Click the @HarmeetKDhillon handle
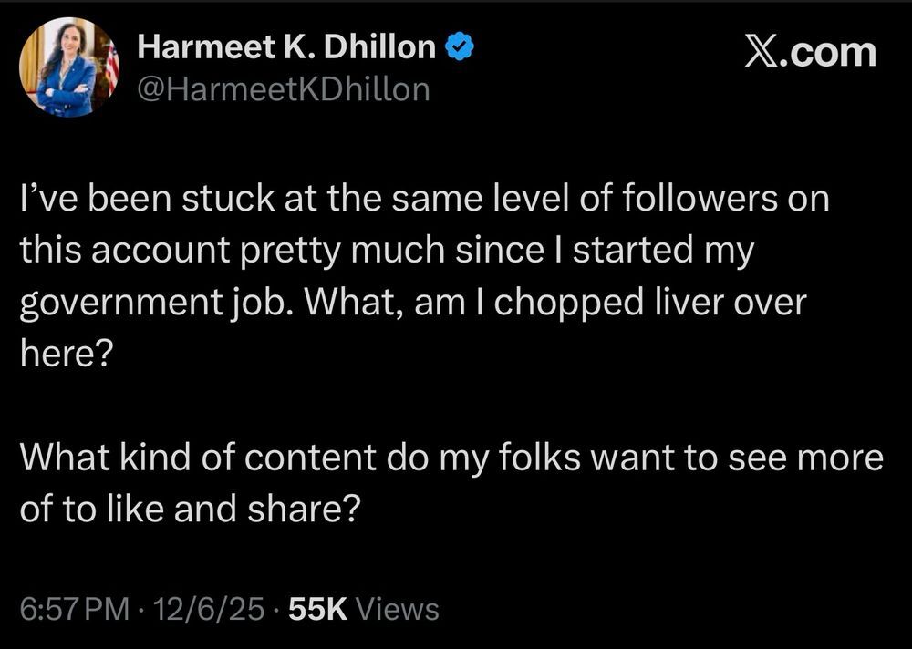The image size is (912, 649). 283,88
